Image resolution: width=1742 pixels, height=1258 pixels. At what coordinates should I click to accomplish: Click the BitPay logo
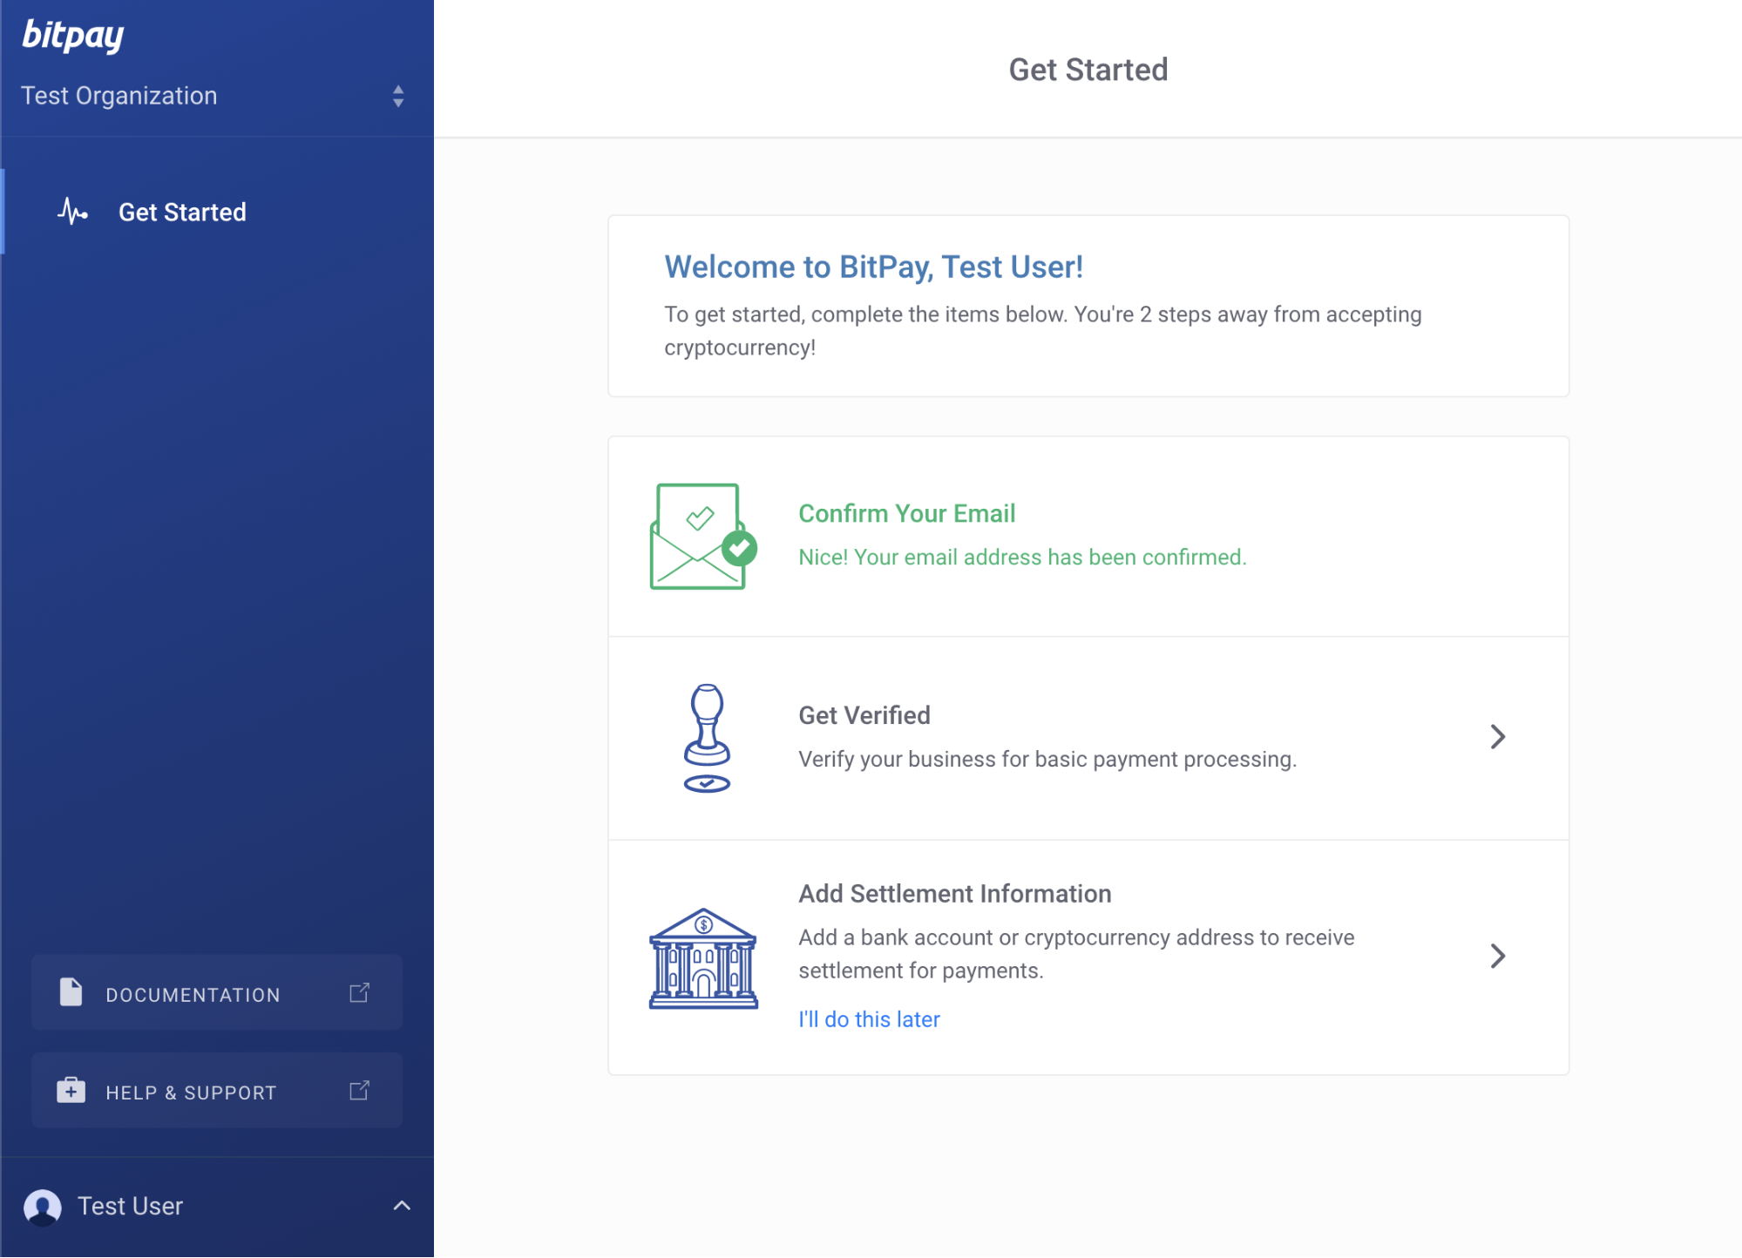tap(73, 35)
